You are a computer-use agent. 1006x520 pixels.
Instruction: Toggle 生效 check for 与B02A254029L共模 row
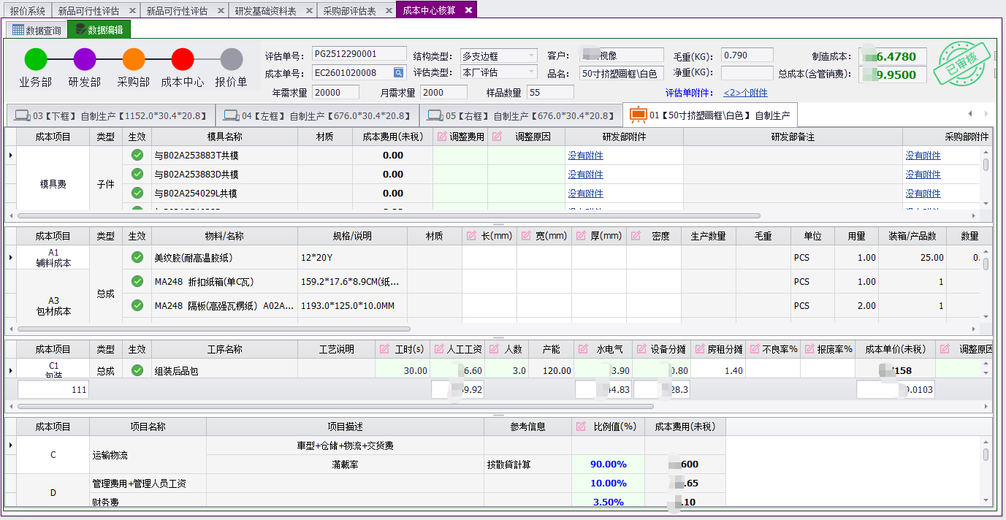tap(137, 193)
